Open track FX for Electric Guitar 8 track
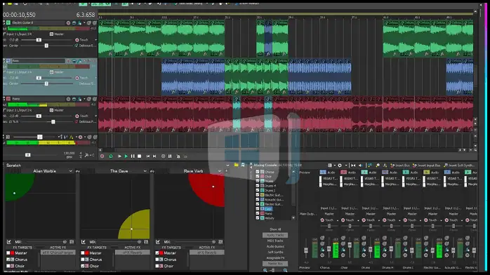The width and height of the screenshot is (490, 275). (x=80, y=22)
